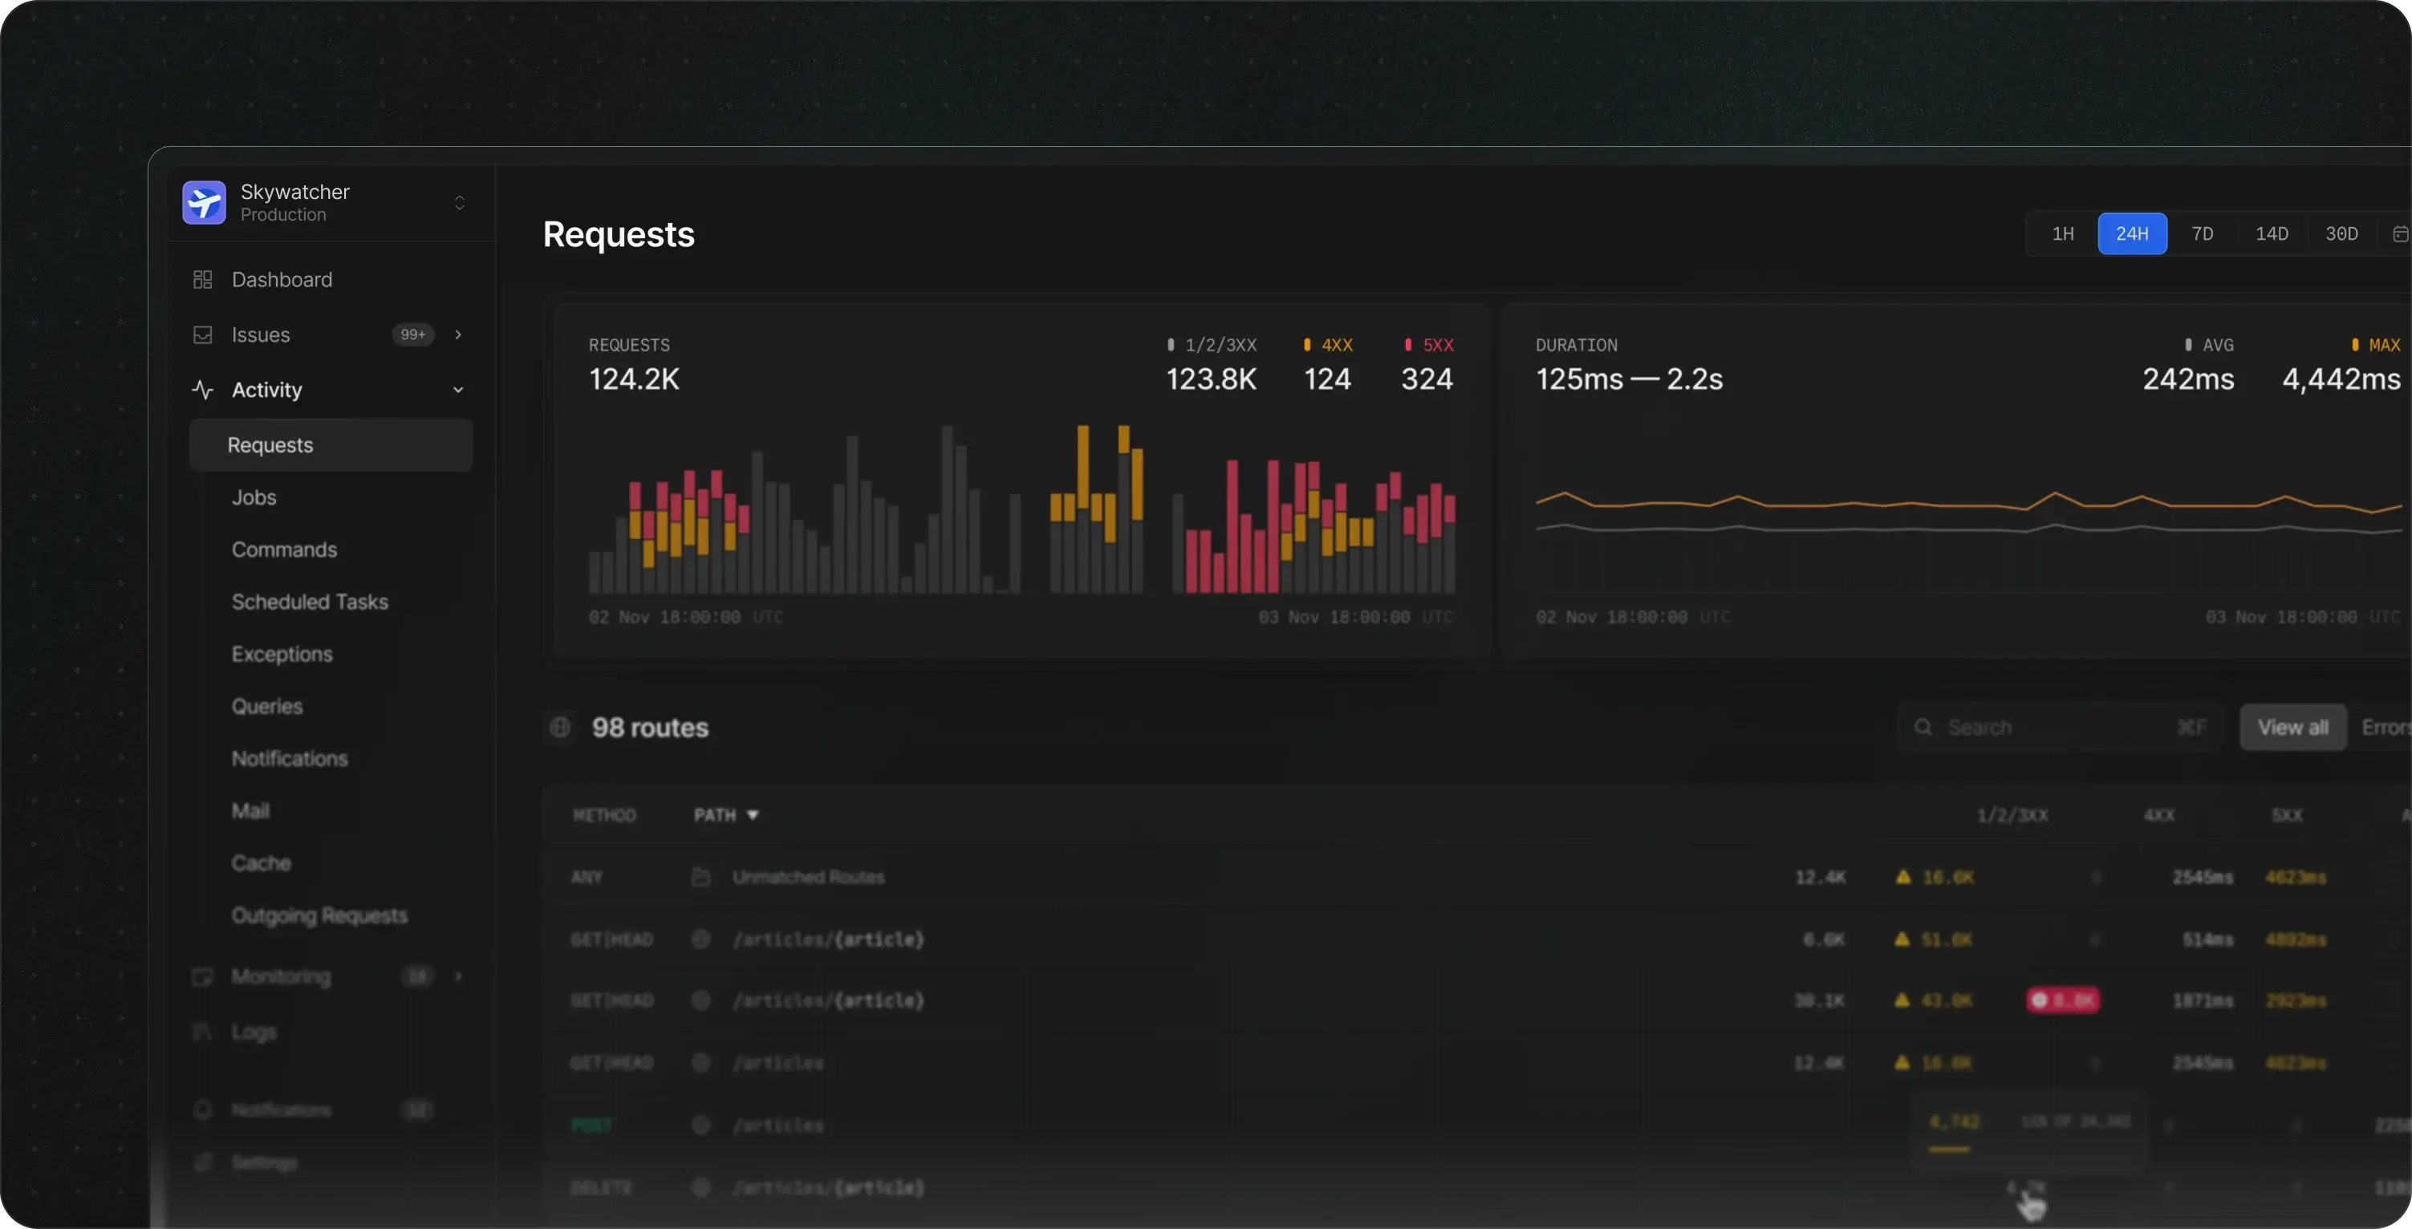The width and height of the screenshot is (2412, 1229).
Task: Click the 124.2K total requests value
Action: [634, 380]
